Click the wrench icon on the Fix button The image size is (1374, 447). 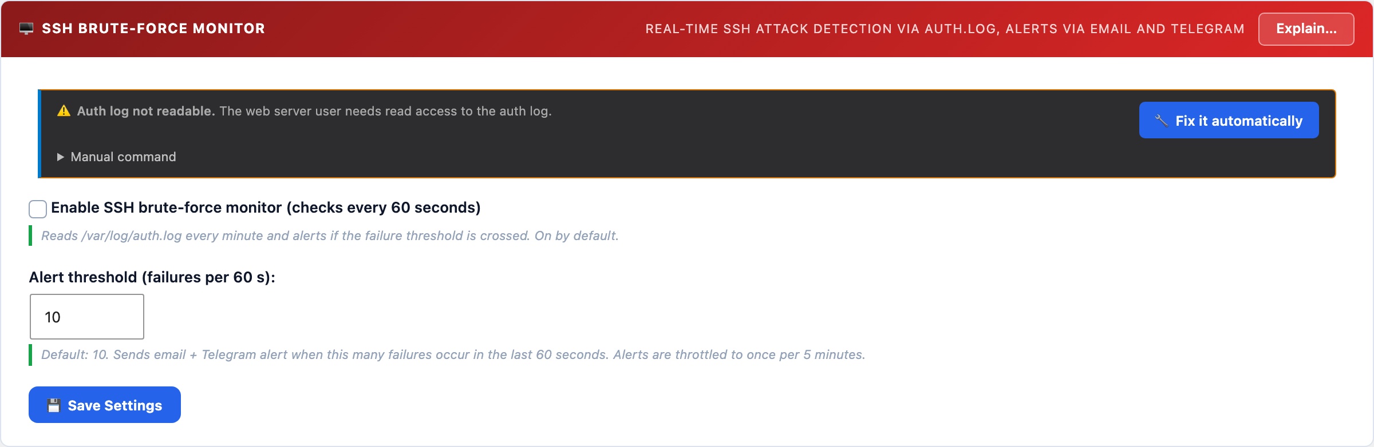coord(1161,121)
